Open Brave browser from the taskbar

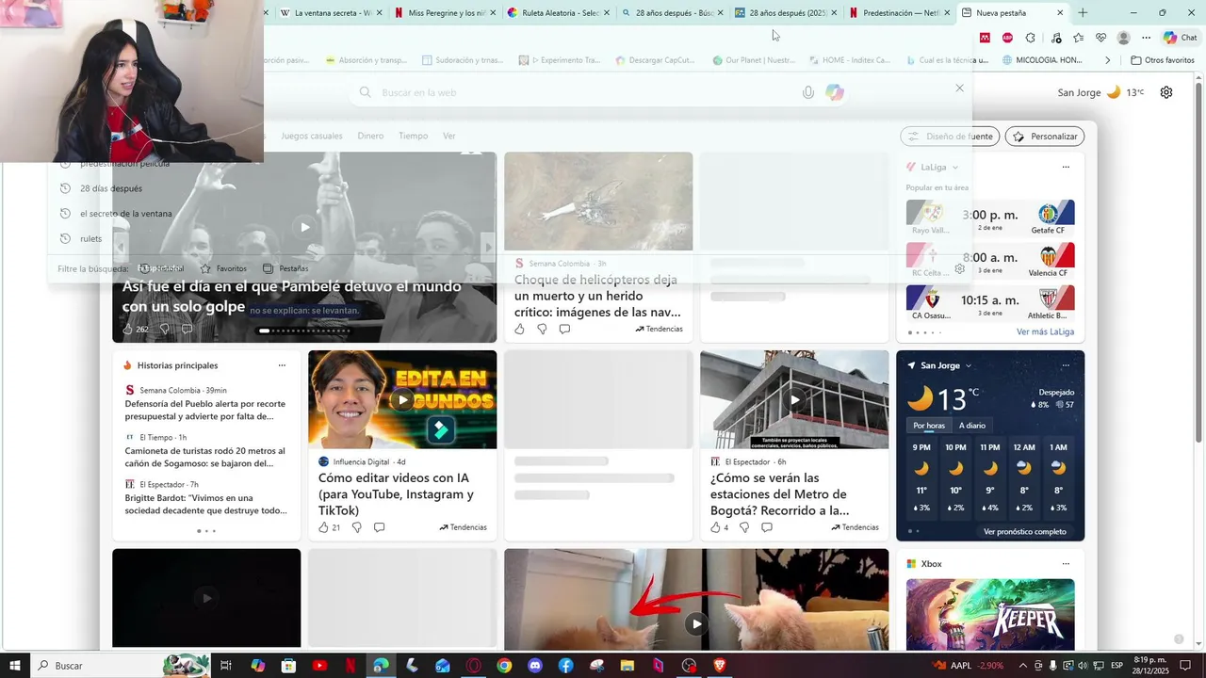point(720,666)
